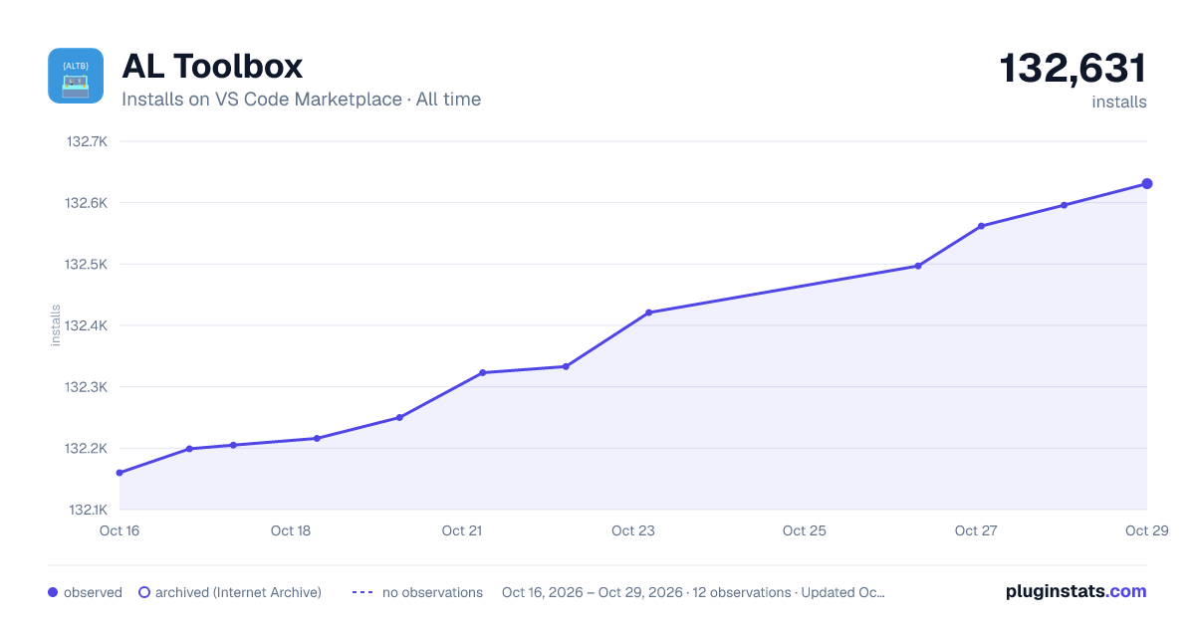Viewport: 1195px width, 627px height.
Task: Click the Oct 18 x-axis label
Action: [291, 530]
